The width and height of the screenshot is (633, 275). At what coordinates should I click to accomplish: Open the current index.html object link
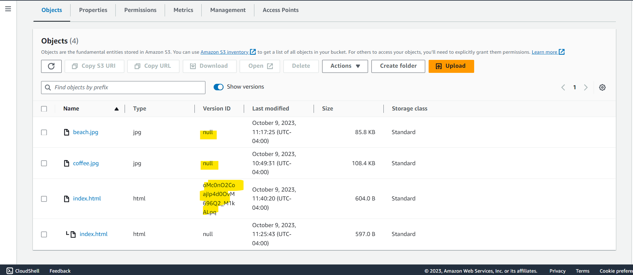[87, 199]
